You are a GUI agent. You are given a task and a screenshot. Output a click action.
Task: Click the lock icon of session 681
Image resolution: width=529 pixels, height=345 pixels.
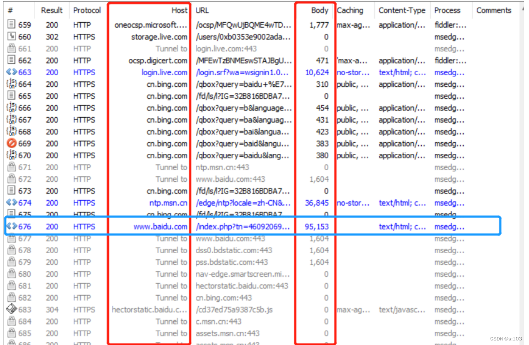click(11, 285)
